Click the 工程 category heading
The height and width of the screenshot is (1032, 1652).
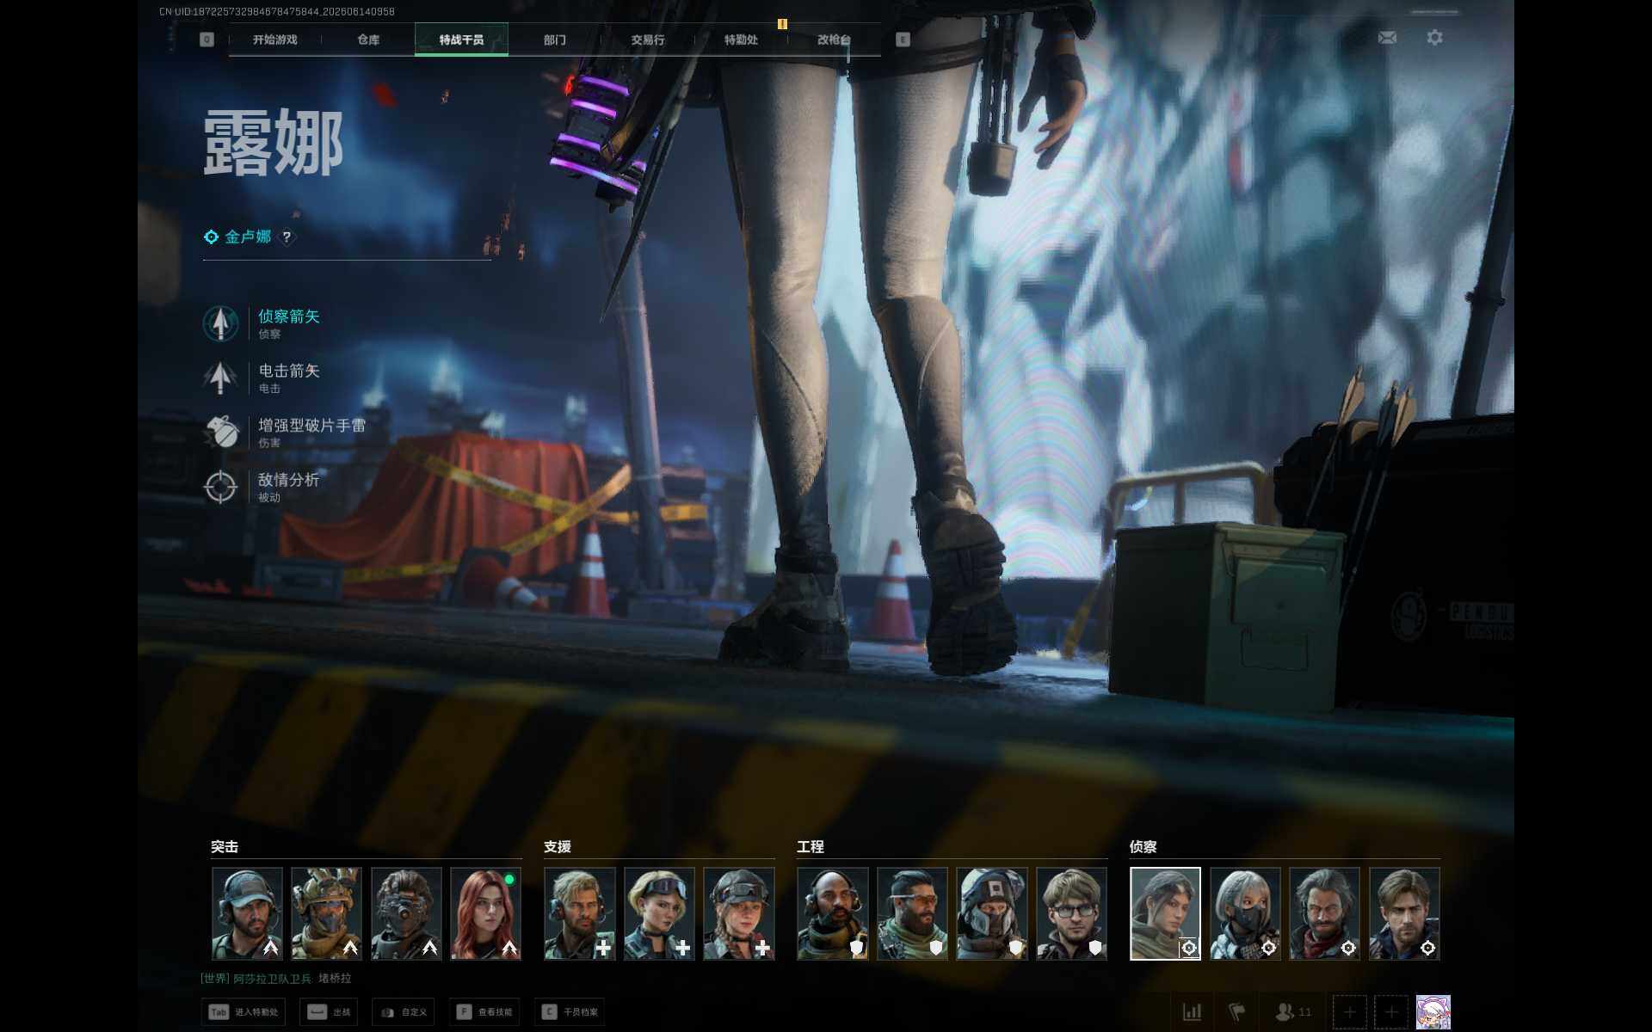811,846
